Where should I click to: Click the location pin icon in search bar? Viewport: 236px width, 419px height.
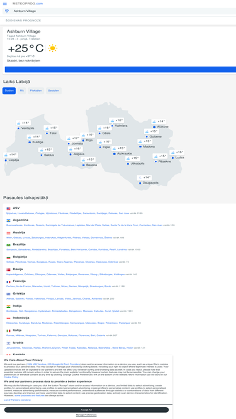7,11
